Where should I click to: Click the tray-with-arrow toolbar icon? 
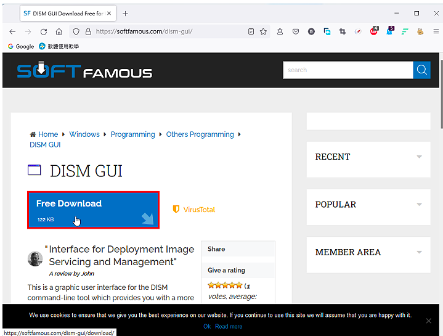(280, 31)
